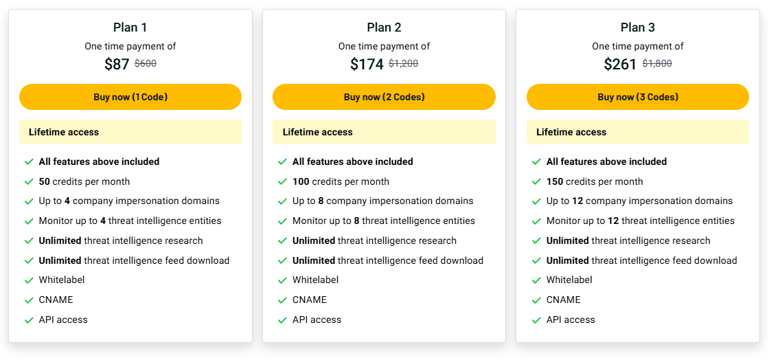
Task: Click Plan 3 Lifetime access banner
Action: [x=637, y=132]
